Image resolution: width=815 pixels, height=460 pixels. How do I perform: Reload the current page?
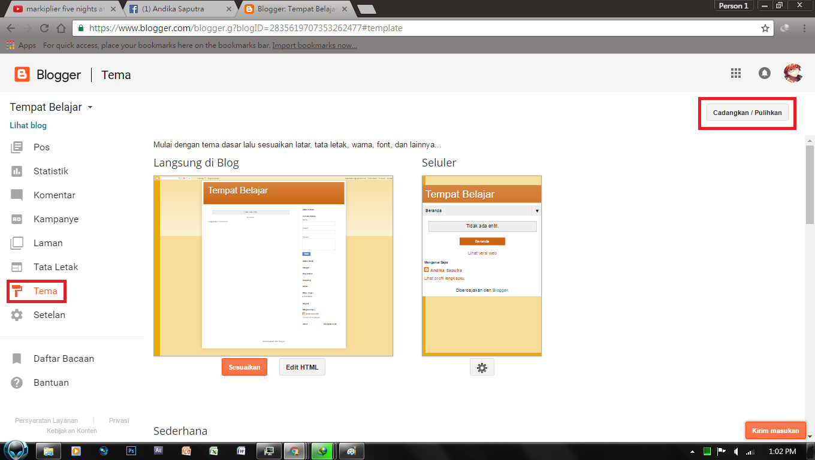click(44, 28)
